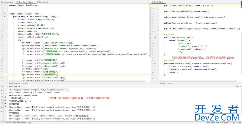This screenshot has height=124, width=242.
Task: Expand folded getName method in Student.java
Action: pyautogui.click(x=158, y=11)
